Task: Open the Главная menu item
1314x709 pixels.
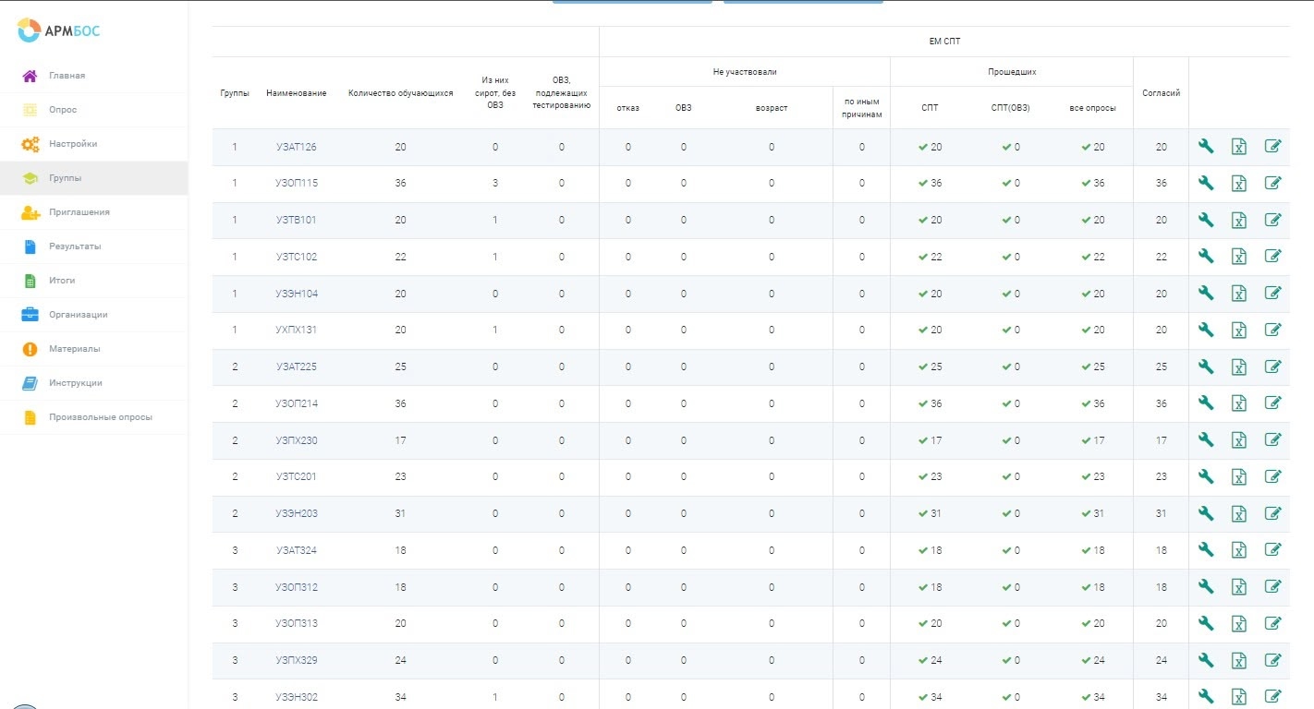Action: click(67, 76)
